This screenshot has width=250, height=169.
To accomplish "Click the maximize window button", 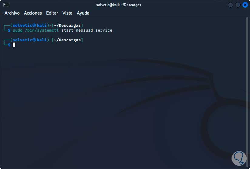I will pyautogui.click(x=238, y=5).
